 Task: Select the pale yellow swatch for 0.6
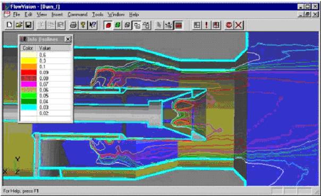click(x=29, y=55)
